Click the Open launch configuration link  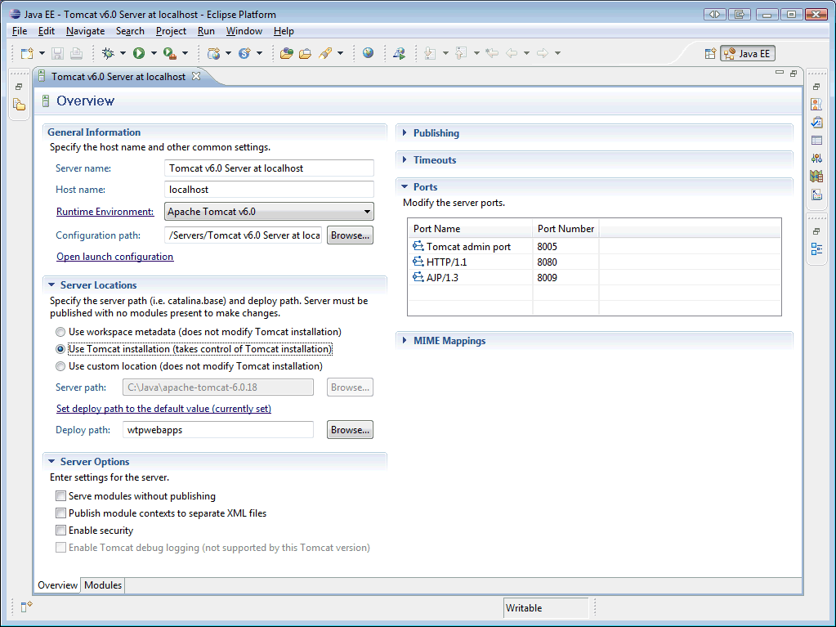point(114,257)
